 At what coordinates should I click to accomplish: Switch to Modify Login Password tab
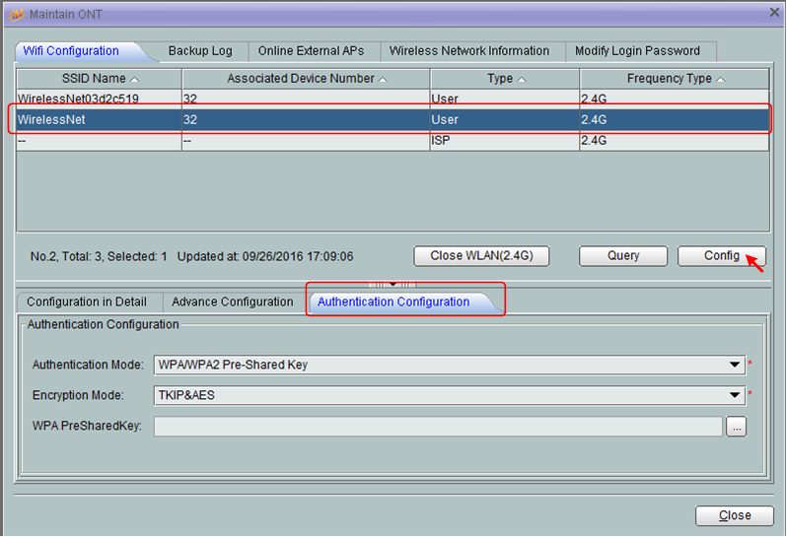[x=637, y=51]
